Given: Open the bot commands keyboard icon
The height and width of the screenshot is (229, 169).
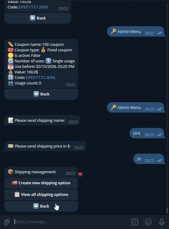Looking at the screenshot, I should [x=135, y=222].
